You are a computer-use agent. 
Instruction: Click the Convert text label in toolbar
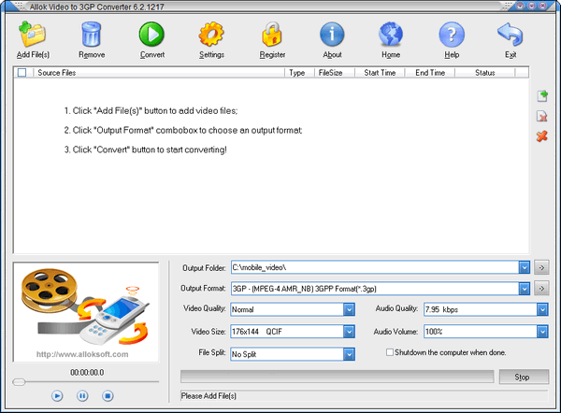point(152,55)
